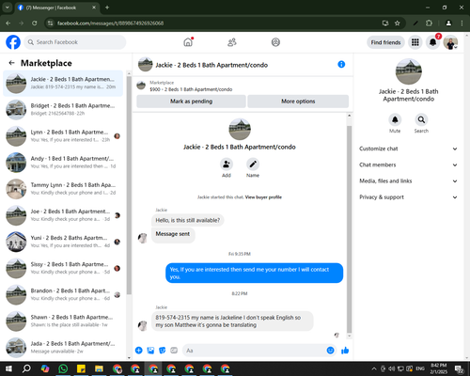Click the Name pencil icon

pyautogui.click(x=253, y=164)
